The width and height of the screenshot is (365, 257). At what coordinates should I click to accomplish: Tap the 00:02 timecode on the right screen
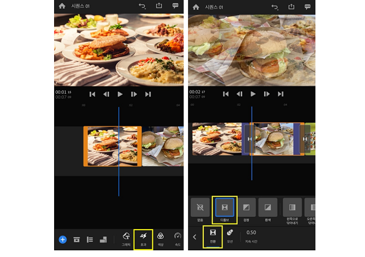point(197,92)
